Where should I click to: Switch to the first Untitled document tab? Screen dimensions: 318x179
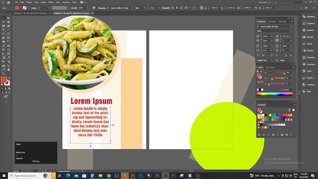click(30, 13)
